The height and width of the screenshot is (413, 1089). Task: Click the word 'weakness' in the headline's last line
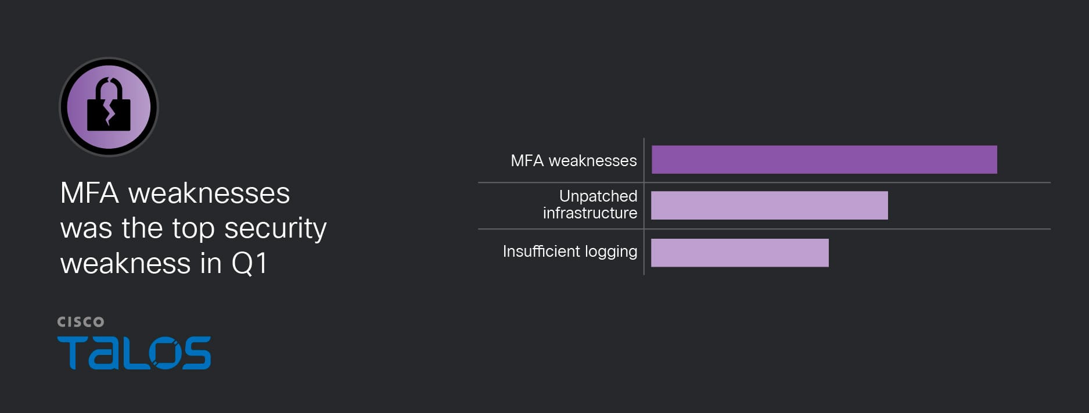click(125, 264)
